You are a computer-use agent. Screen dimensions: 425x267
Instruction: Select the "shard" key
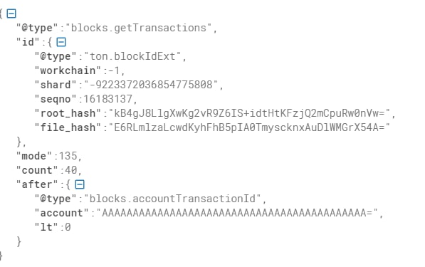(x=56, y=85)
